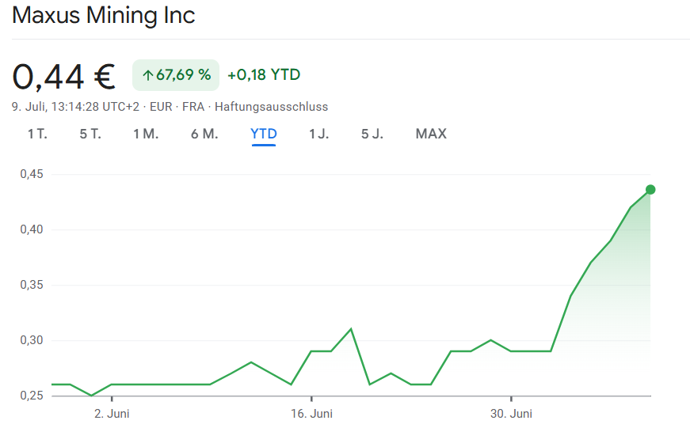Click the 2. Juni axis label
Screen dimensions: 690x428
coord(112,414)
